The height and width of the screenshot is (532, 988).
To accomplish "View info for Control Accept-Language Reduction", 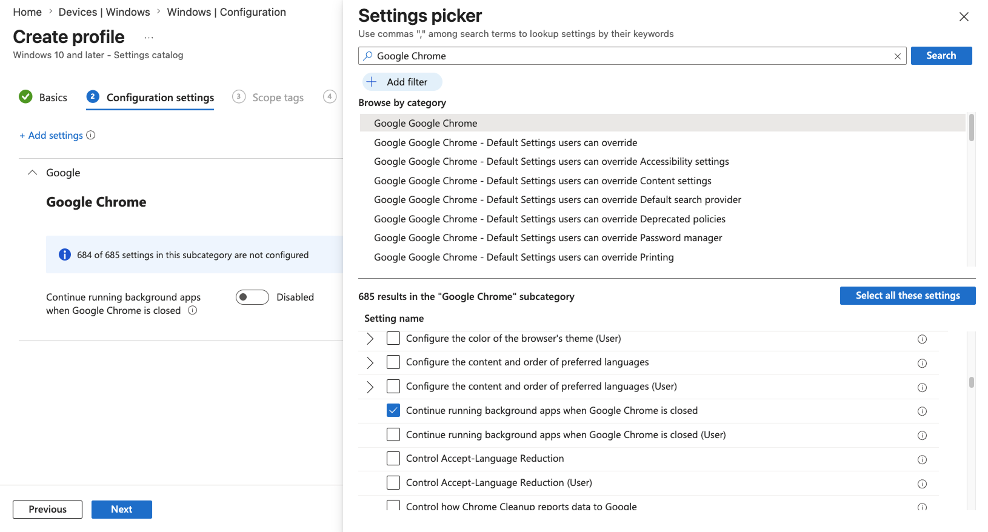I will click(x=922, y=460).
